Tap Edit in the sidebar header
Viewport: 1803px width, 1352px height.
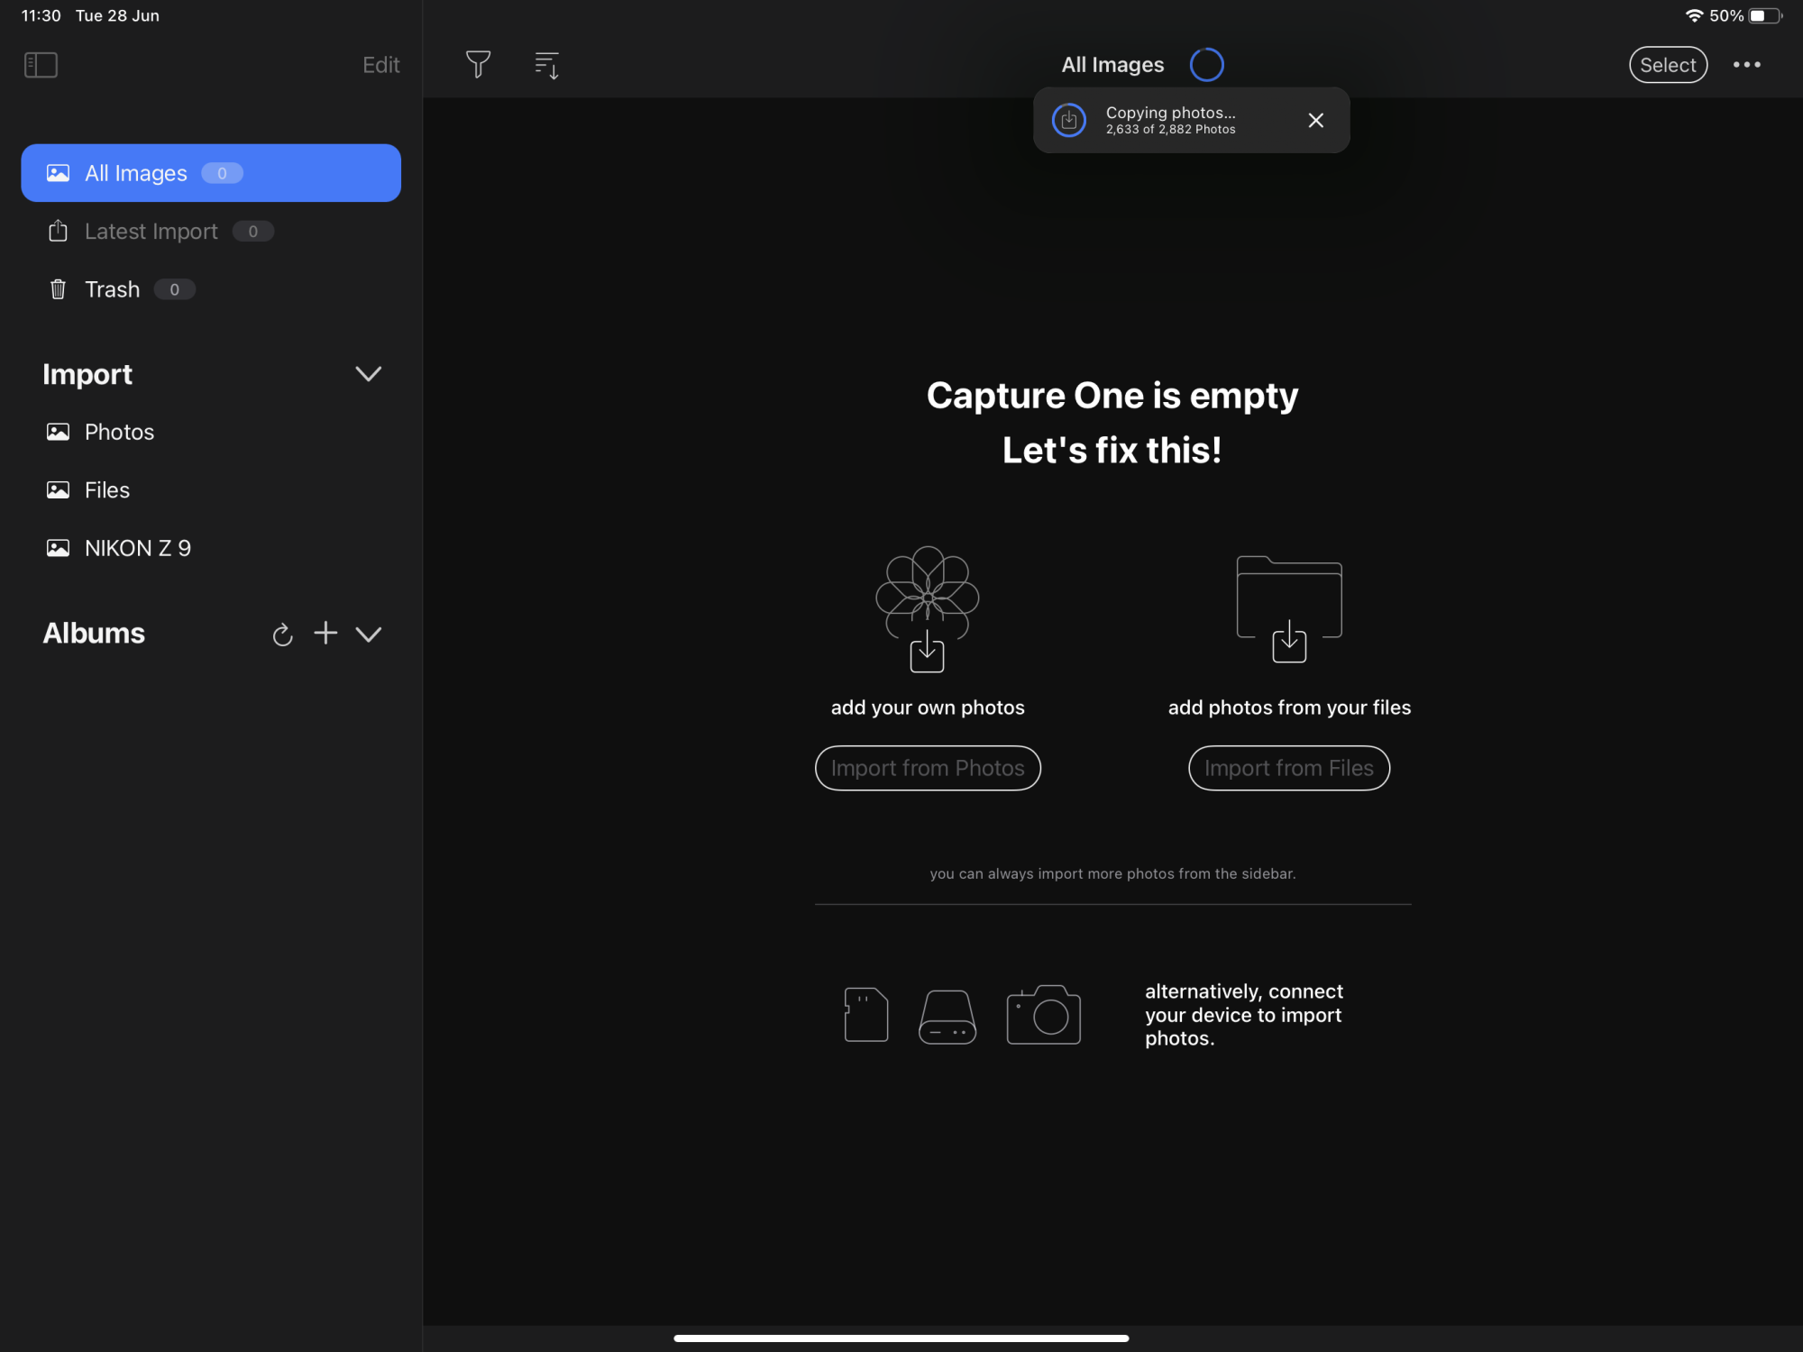pyautogui.click(x=380, y=65)
